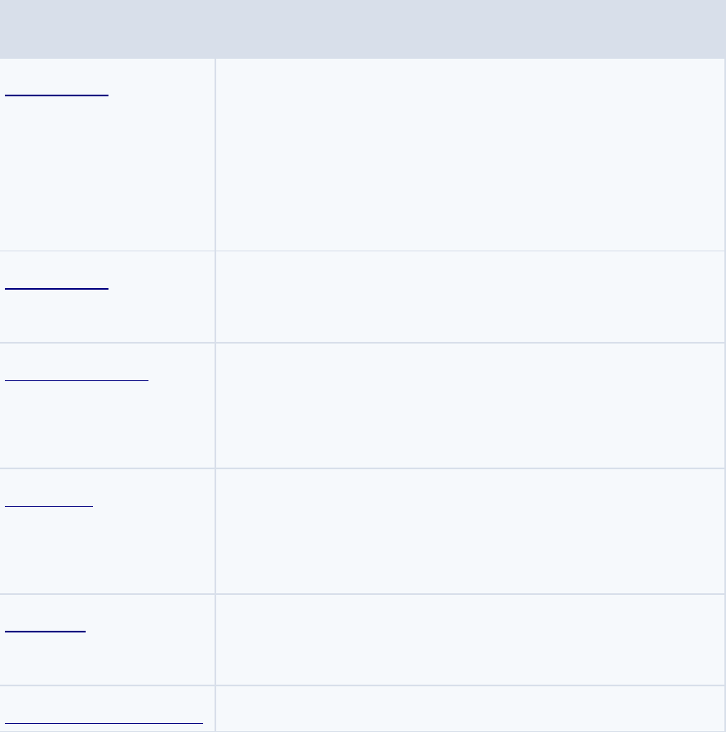Select the blank gray header bar above the table
This screenshot has width=726, height=732.
[363, 29]
